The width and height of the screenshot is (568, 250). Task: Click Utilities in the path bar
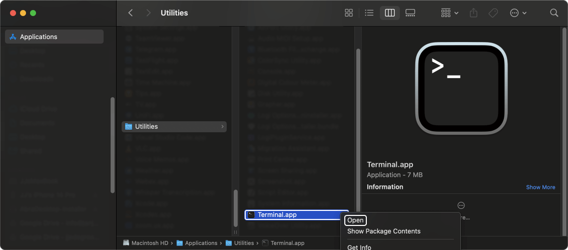tap(239, 243)
